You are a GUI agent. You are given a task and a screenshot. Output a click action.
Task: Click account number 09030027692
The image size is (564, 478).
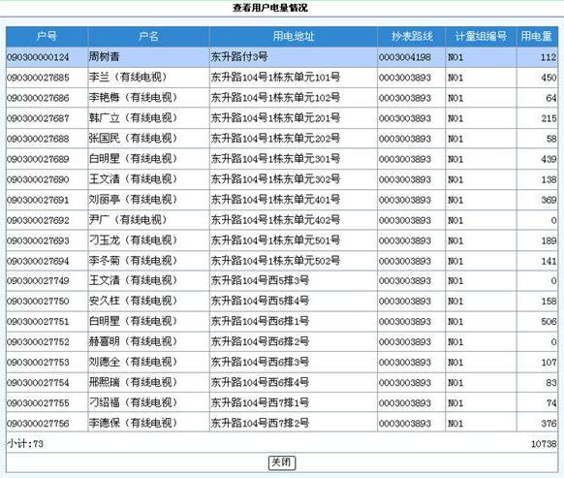pyautogui.click(x=38, y=220)
